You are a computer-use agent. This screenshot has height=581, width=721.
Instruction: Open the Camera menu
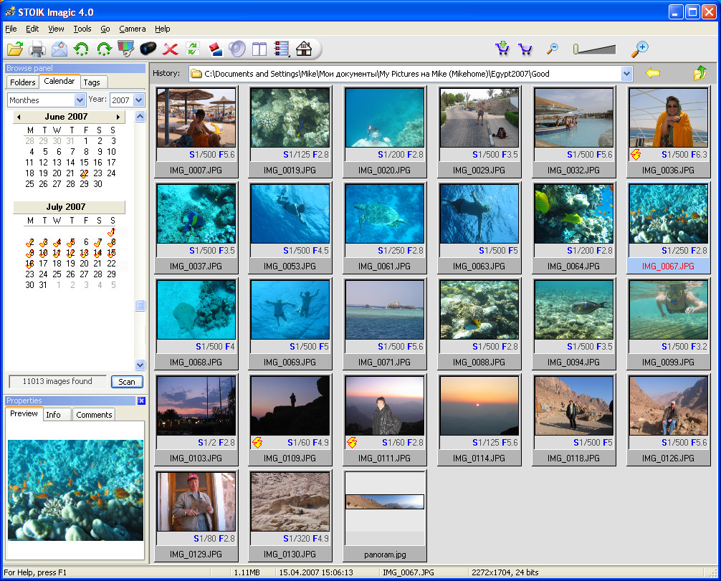coord(133,29)
